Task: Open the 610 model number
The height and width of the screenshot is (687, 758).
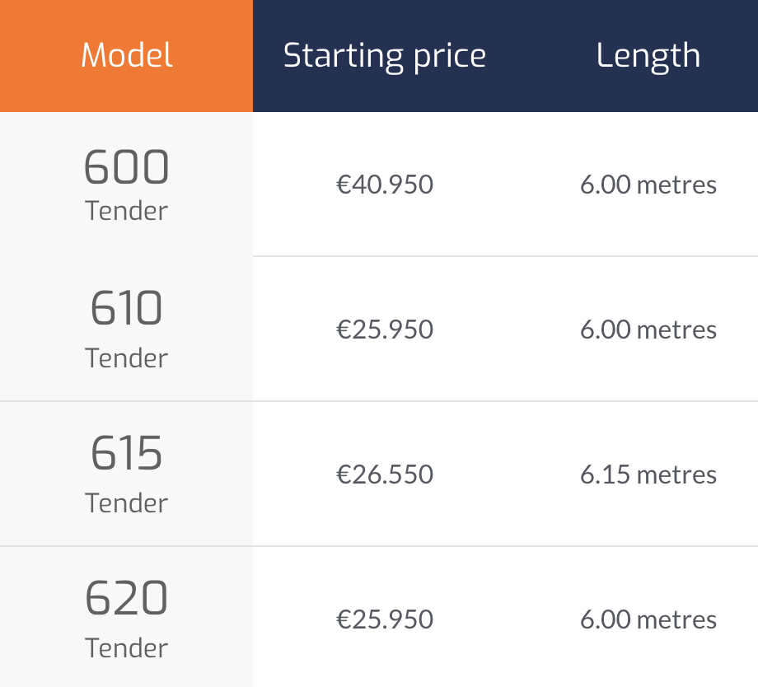Action: click(x=127, y=310)
